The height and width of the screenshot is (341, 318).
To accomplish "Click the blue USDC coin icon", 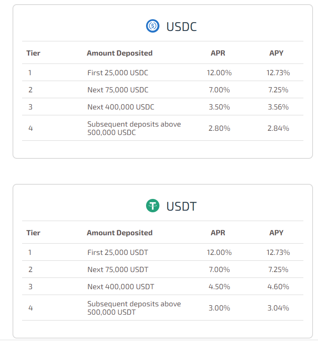I will click(152, 26).
